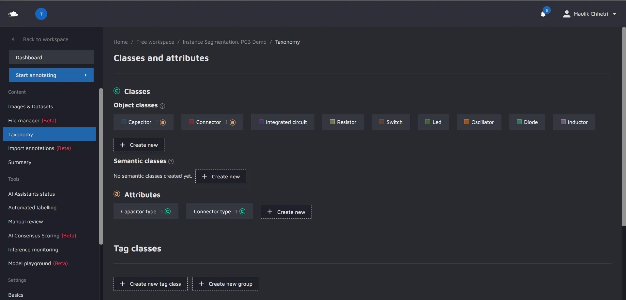This screenshot has width=626, height=300.
Task: Click the attribute badge on Capacitor class
Action: point(163,122)
